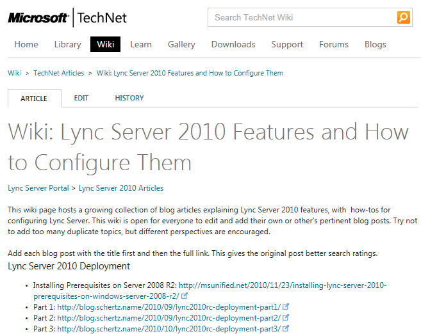This screenshot has height=334, width=421.
Task: Click external link icon after Prerequisites URL
Action: point(185,296)
